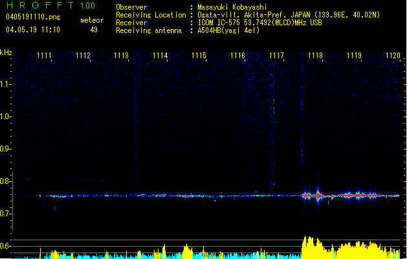Screen dimensions: 407x259
Task: Click the 0.7 kHz frequency label
Action: 5,214
